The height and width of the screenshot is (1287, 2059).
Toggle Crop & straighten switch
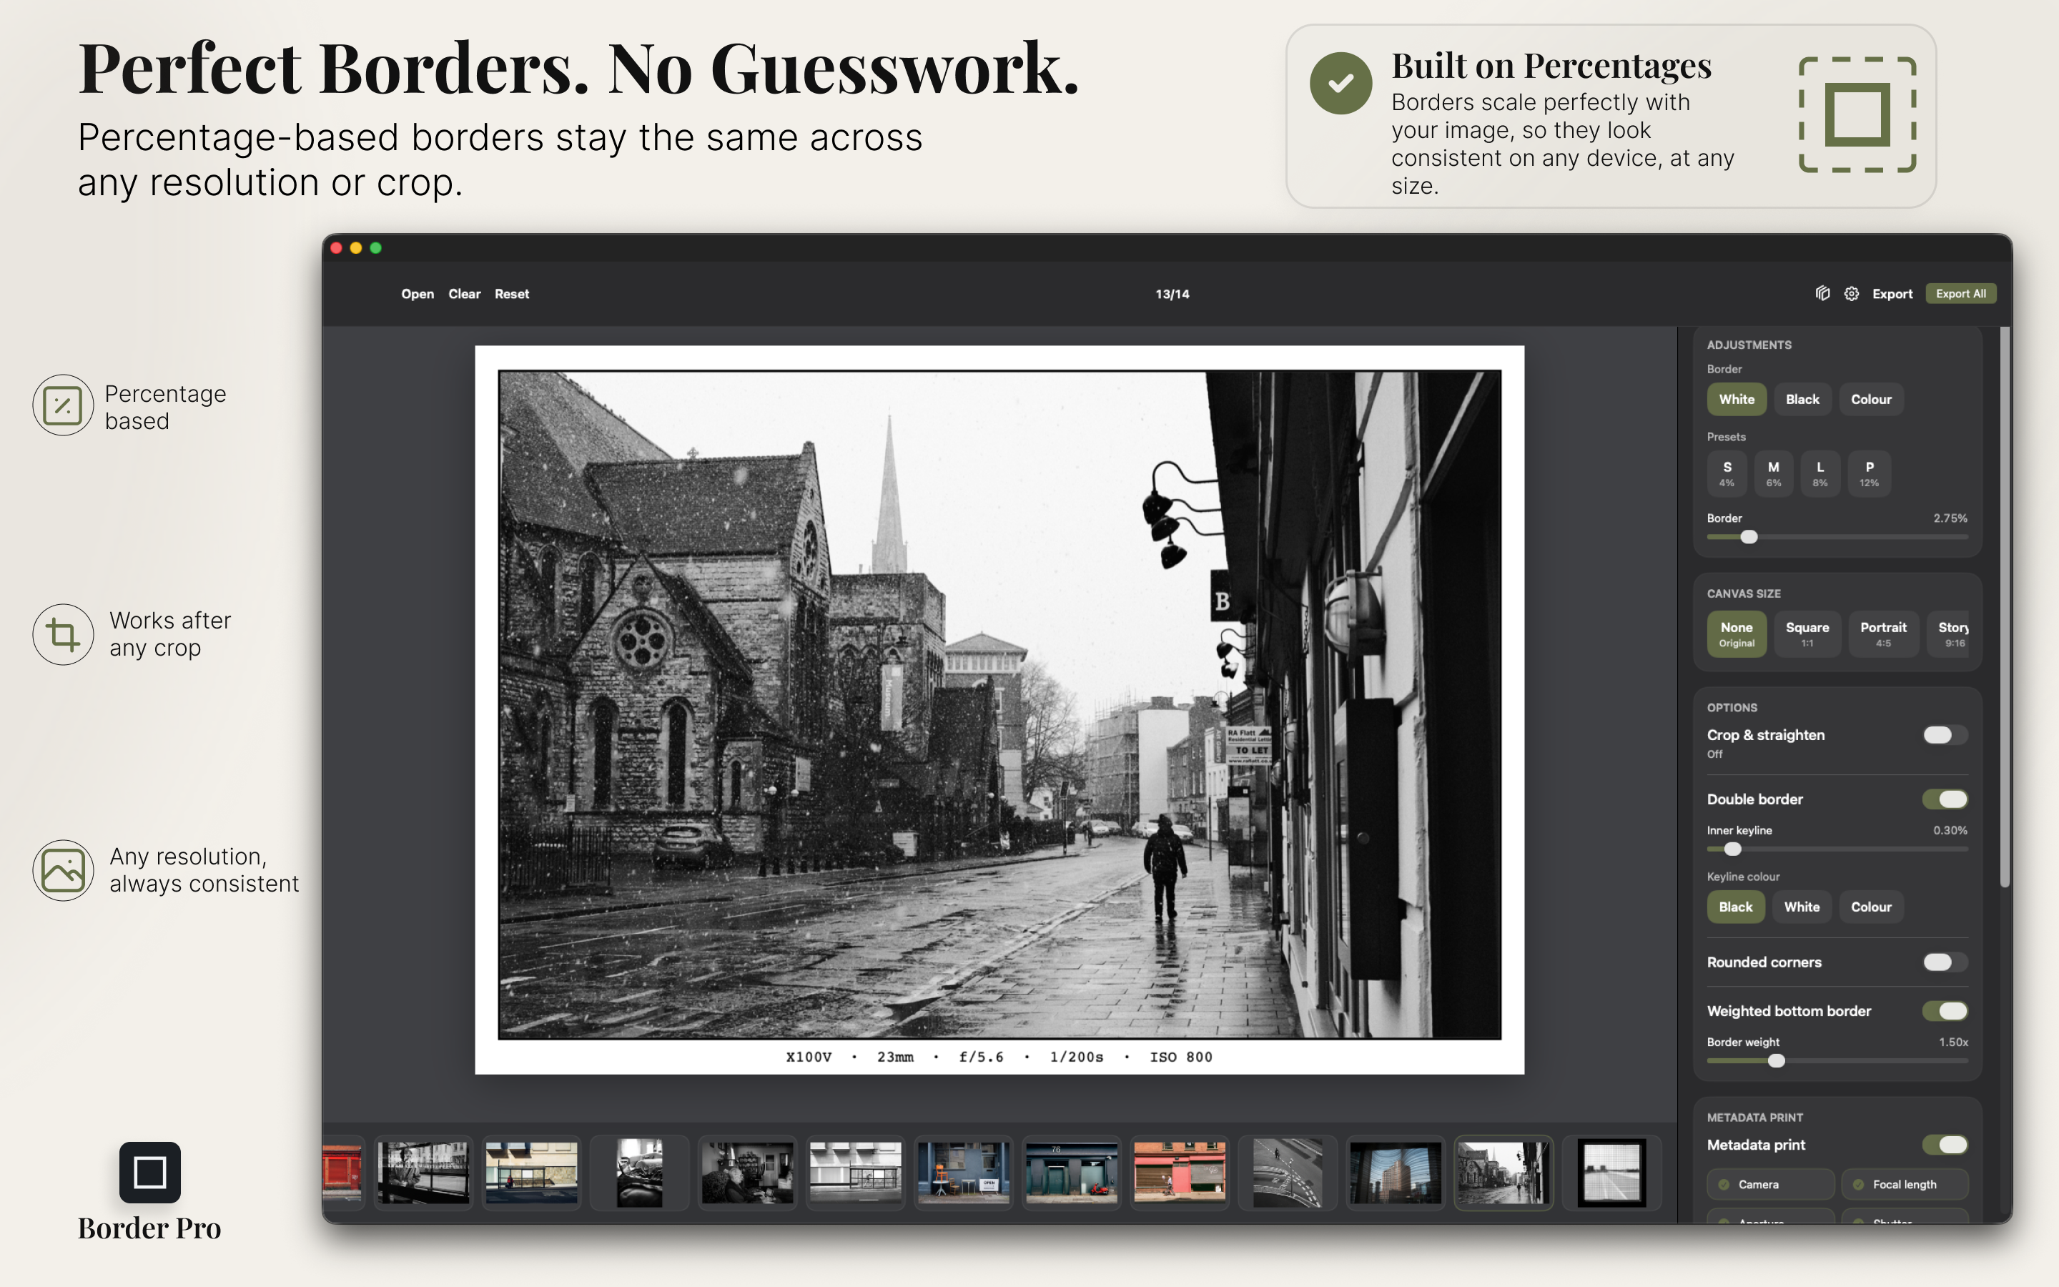[1945, 734]
